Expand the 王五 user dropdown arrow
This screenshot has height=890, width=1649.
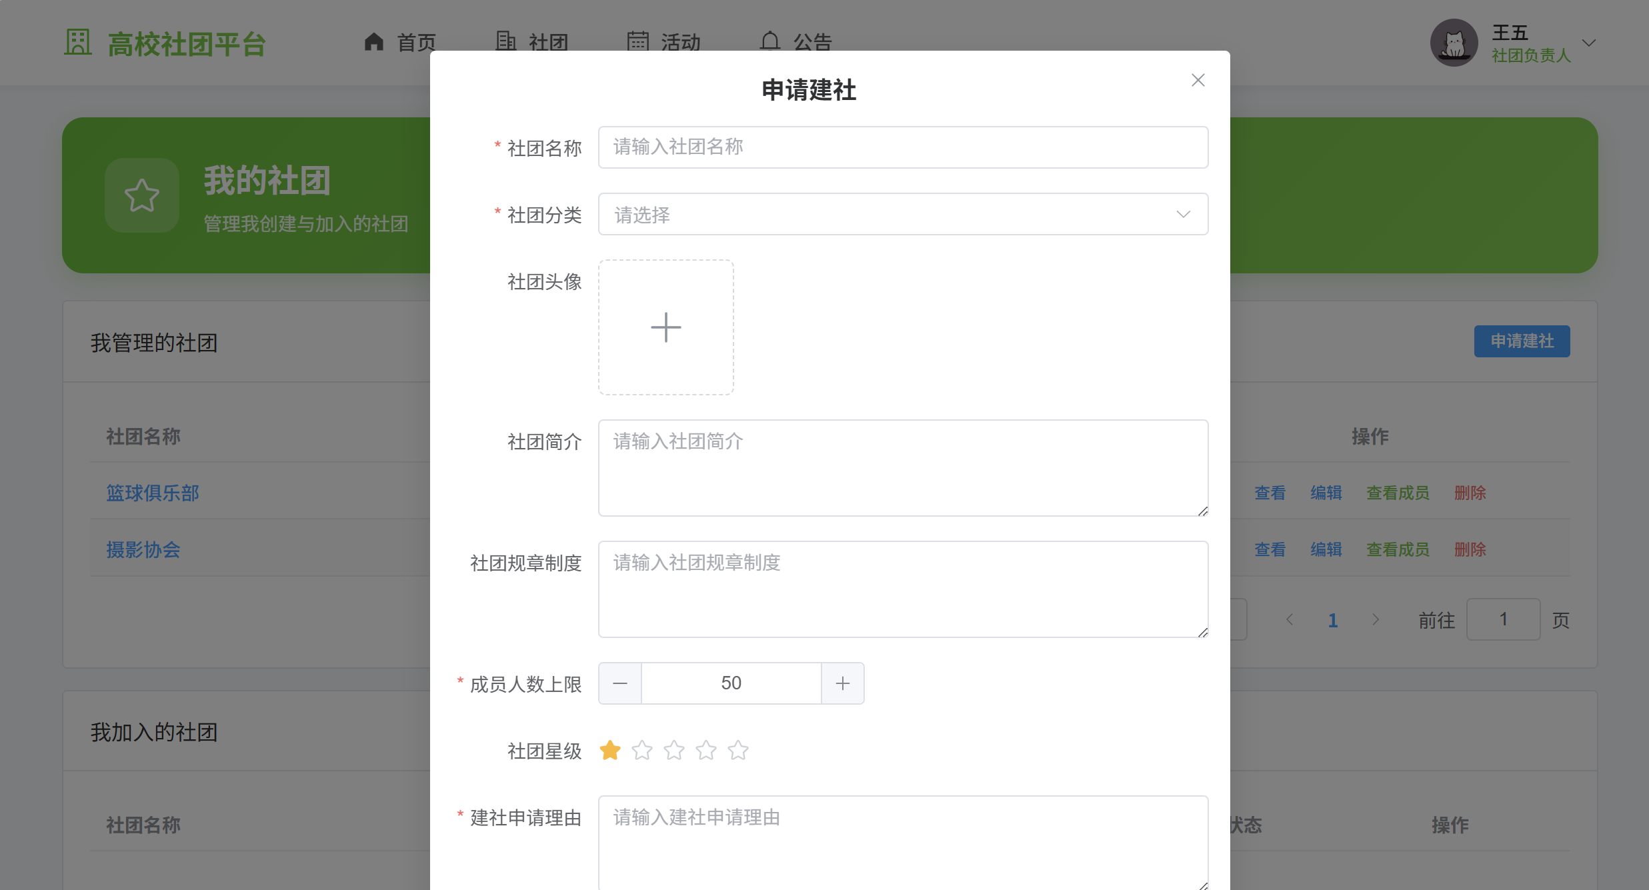pos(1589,43)
